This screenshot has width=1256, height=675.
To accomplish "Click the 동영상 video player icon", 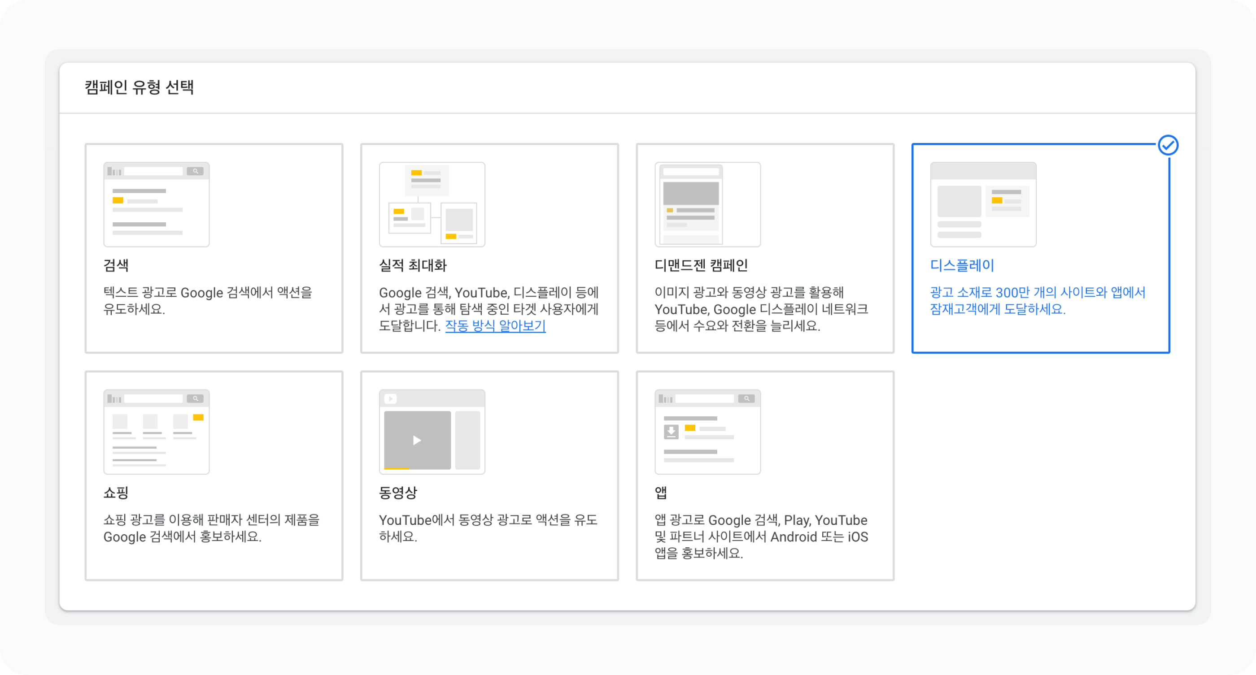I will [432, 433].
